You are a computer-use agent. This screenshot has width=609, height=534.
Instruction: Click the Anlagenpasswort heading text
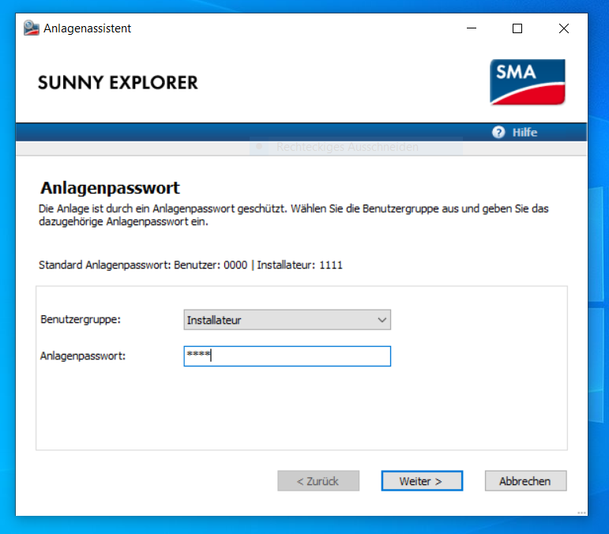[x=110, y=188]
